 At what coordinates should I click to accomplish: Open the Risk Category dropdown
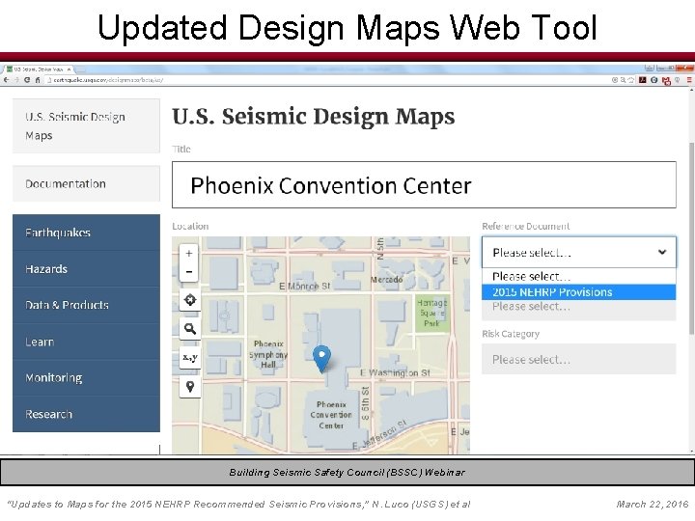[x=579, y=359]
